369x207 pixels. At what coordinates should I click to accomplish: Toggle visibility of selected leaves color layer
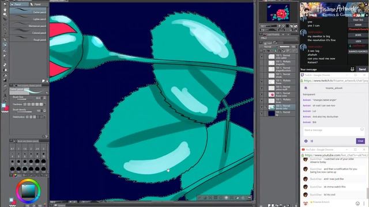(261, 108)
